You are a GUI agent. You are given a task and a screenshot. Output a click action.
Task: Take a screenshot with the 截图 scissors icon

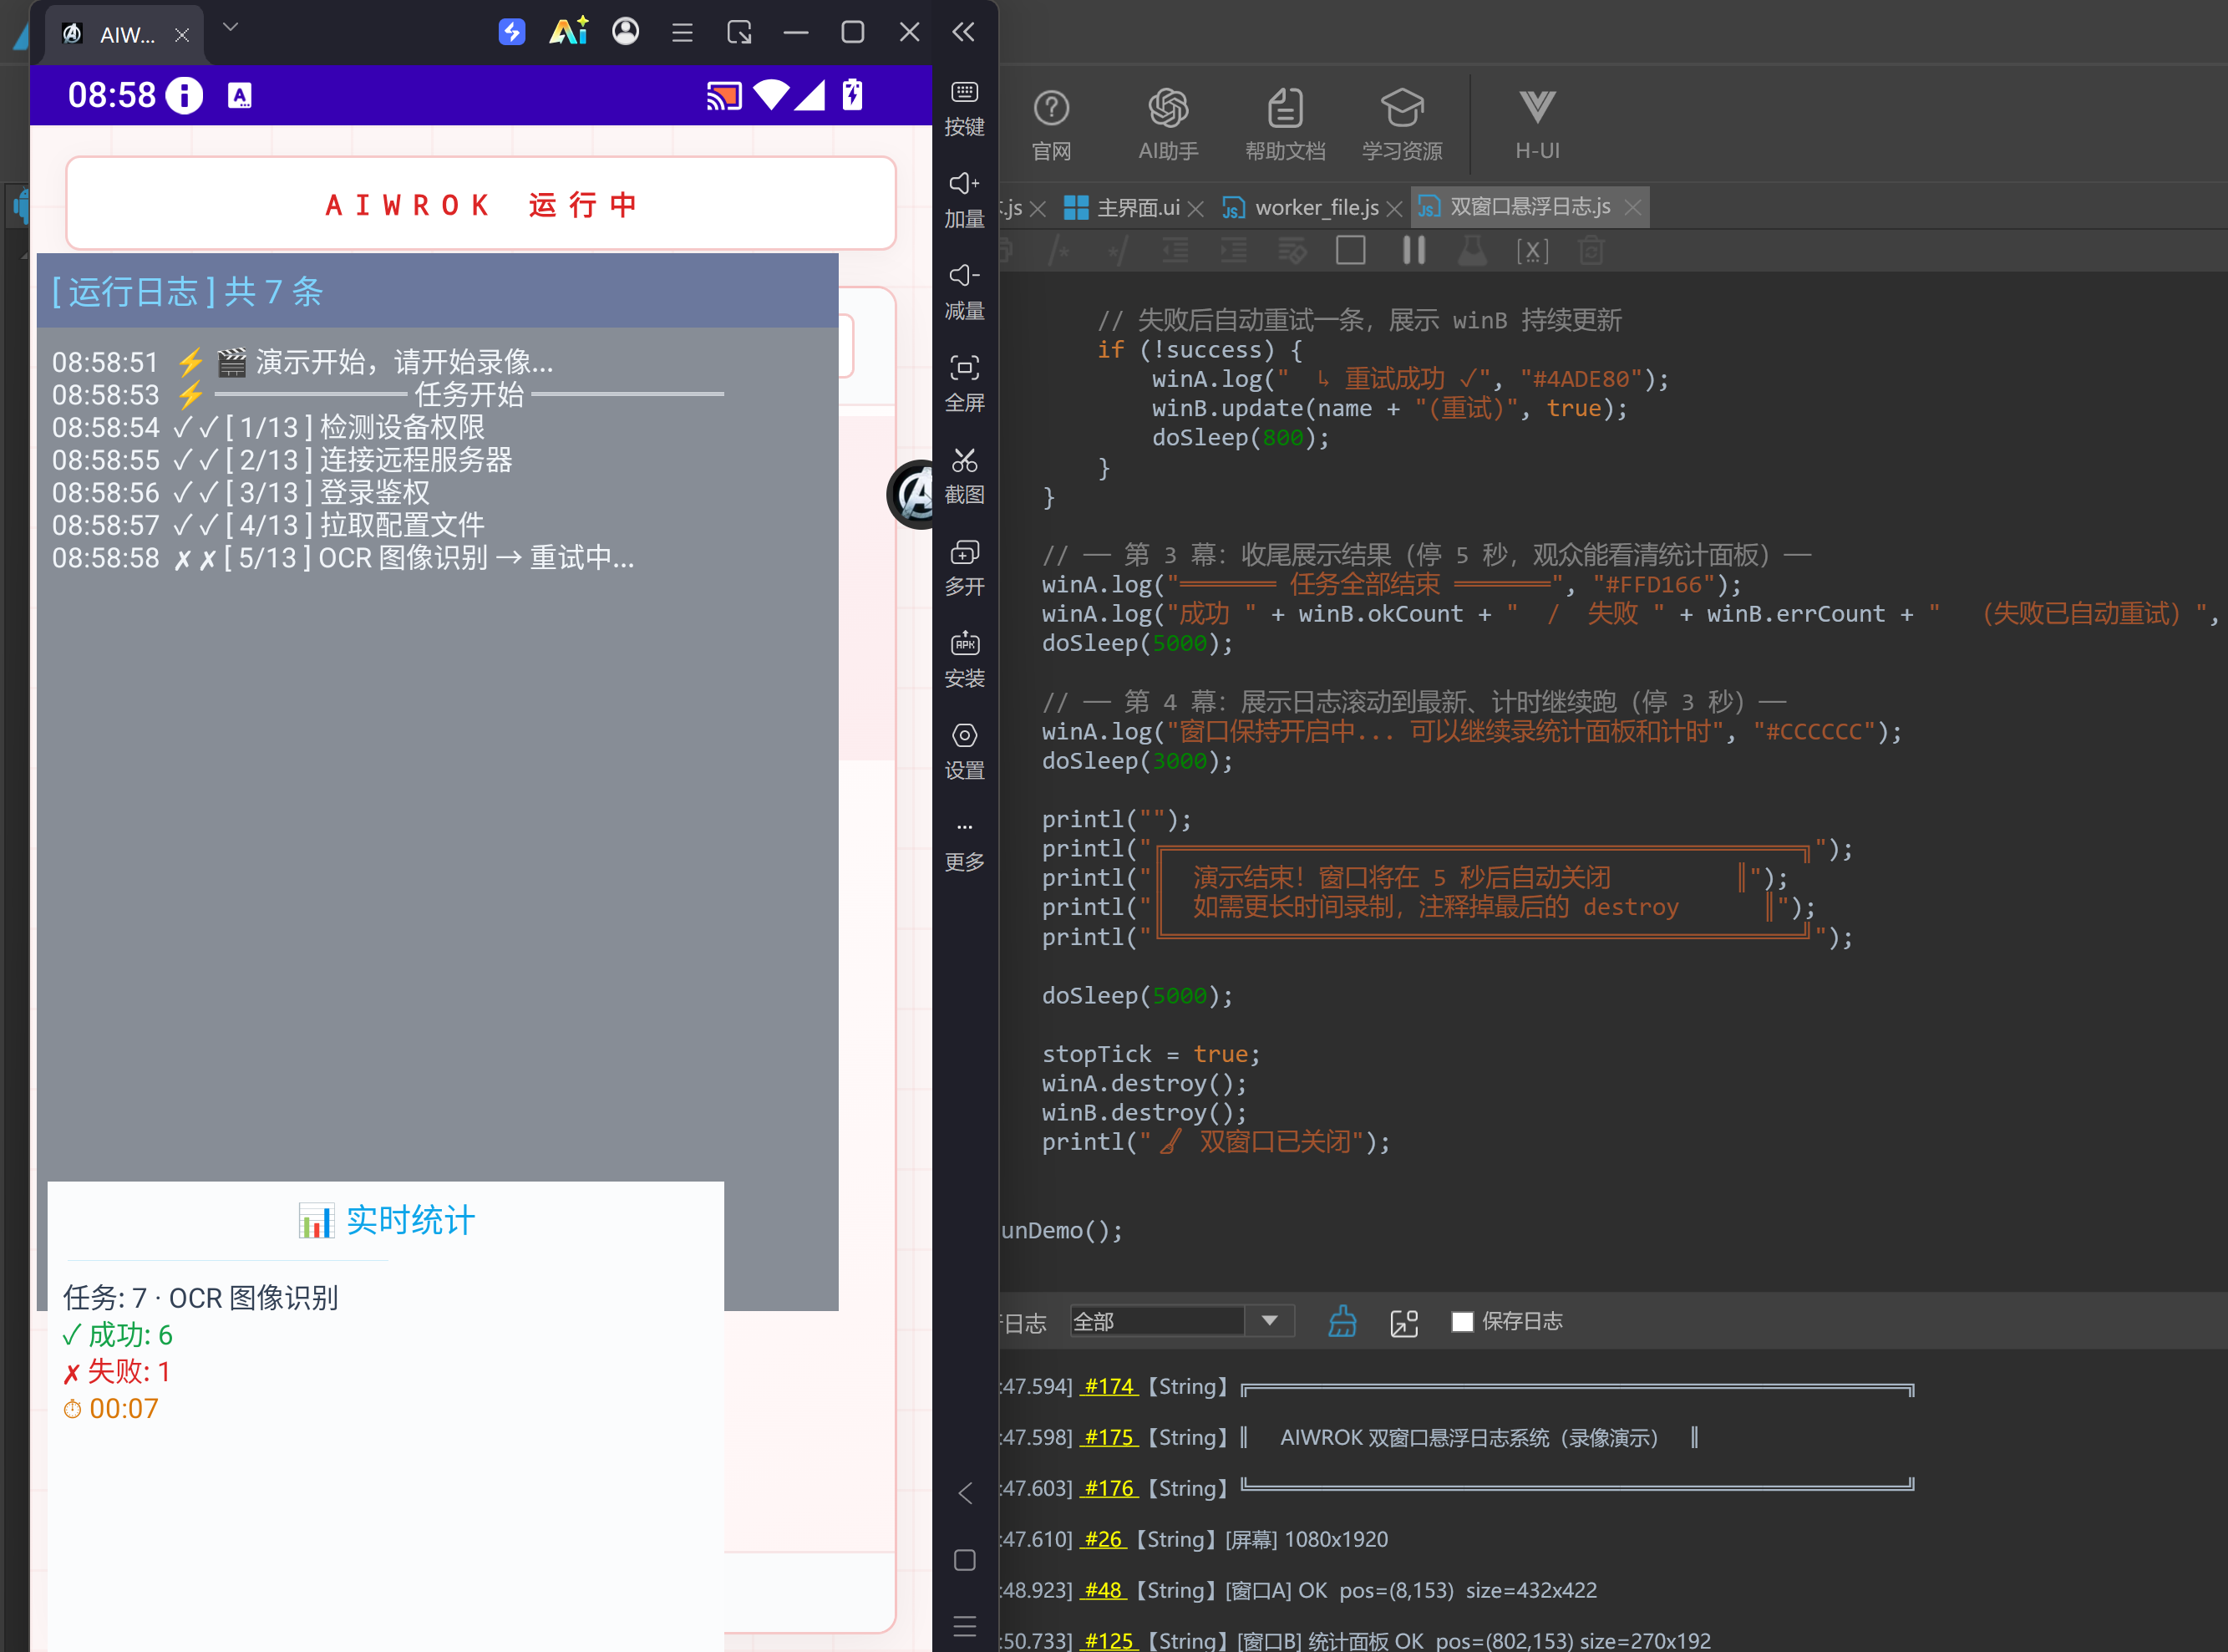tap(963, 476)
